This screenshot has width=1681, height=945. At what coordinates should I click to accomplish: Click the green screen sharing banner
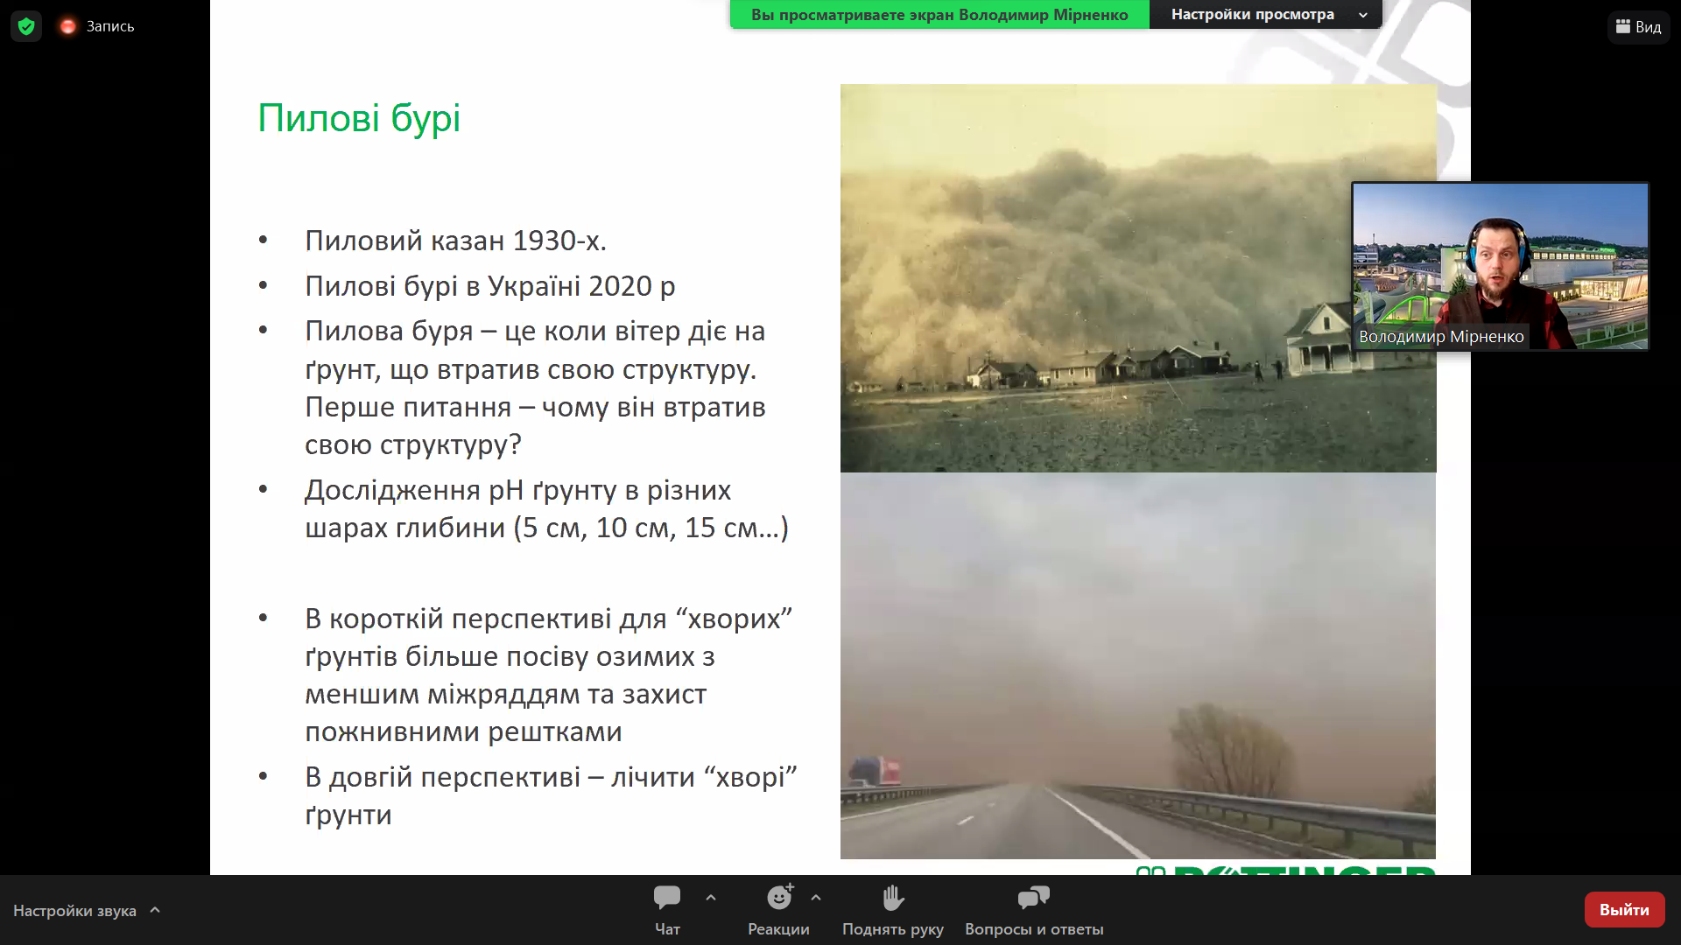[x=939, y=14]
